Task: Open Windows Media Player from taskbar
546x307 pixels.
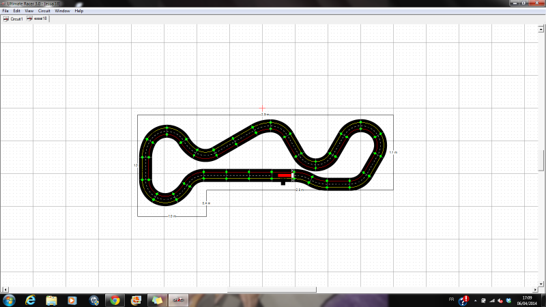Action: point(72,300)
